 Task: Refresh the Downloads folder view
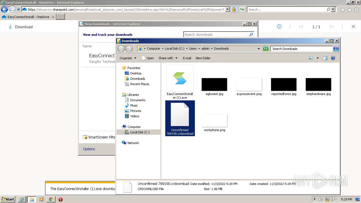click(x=266, y=49)
